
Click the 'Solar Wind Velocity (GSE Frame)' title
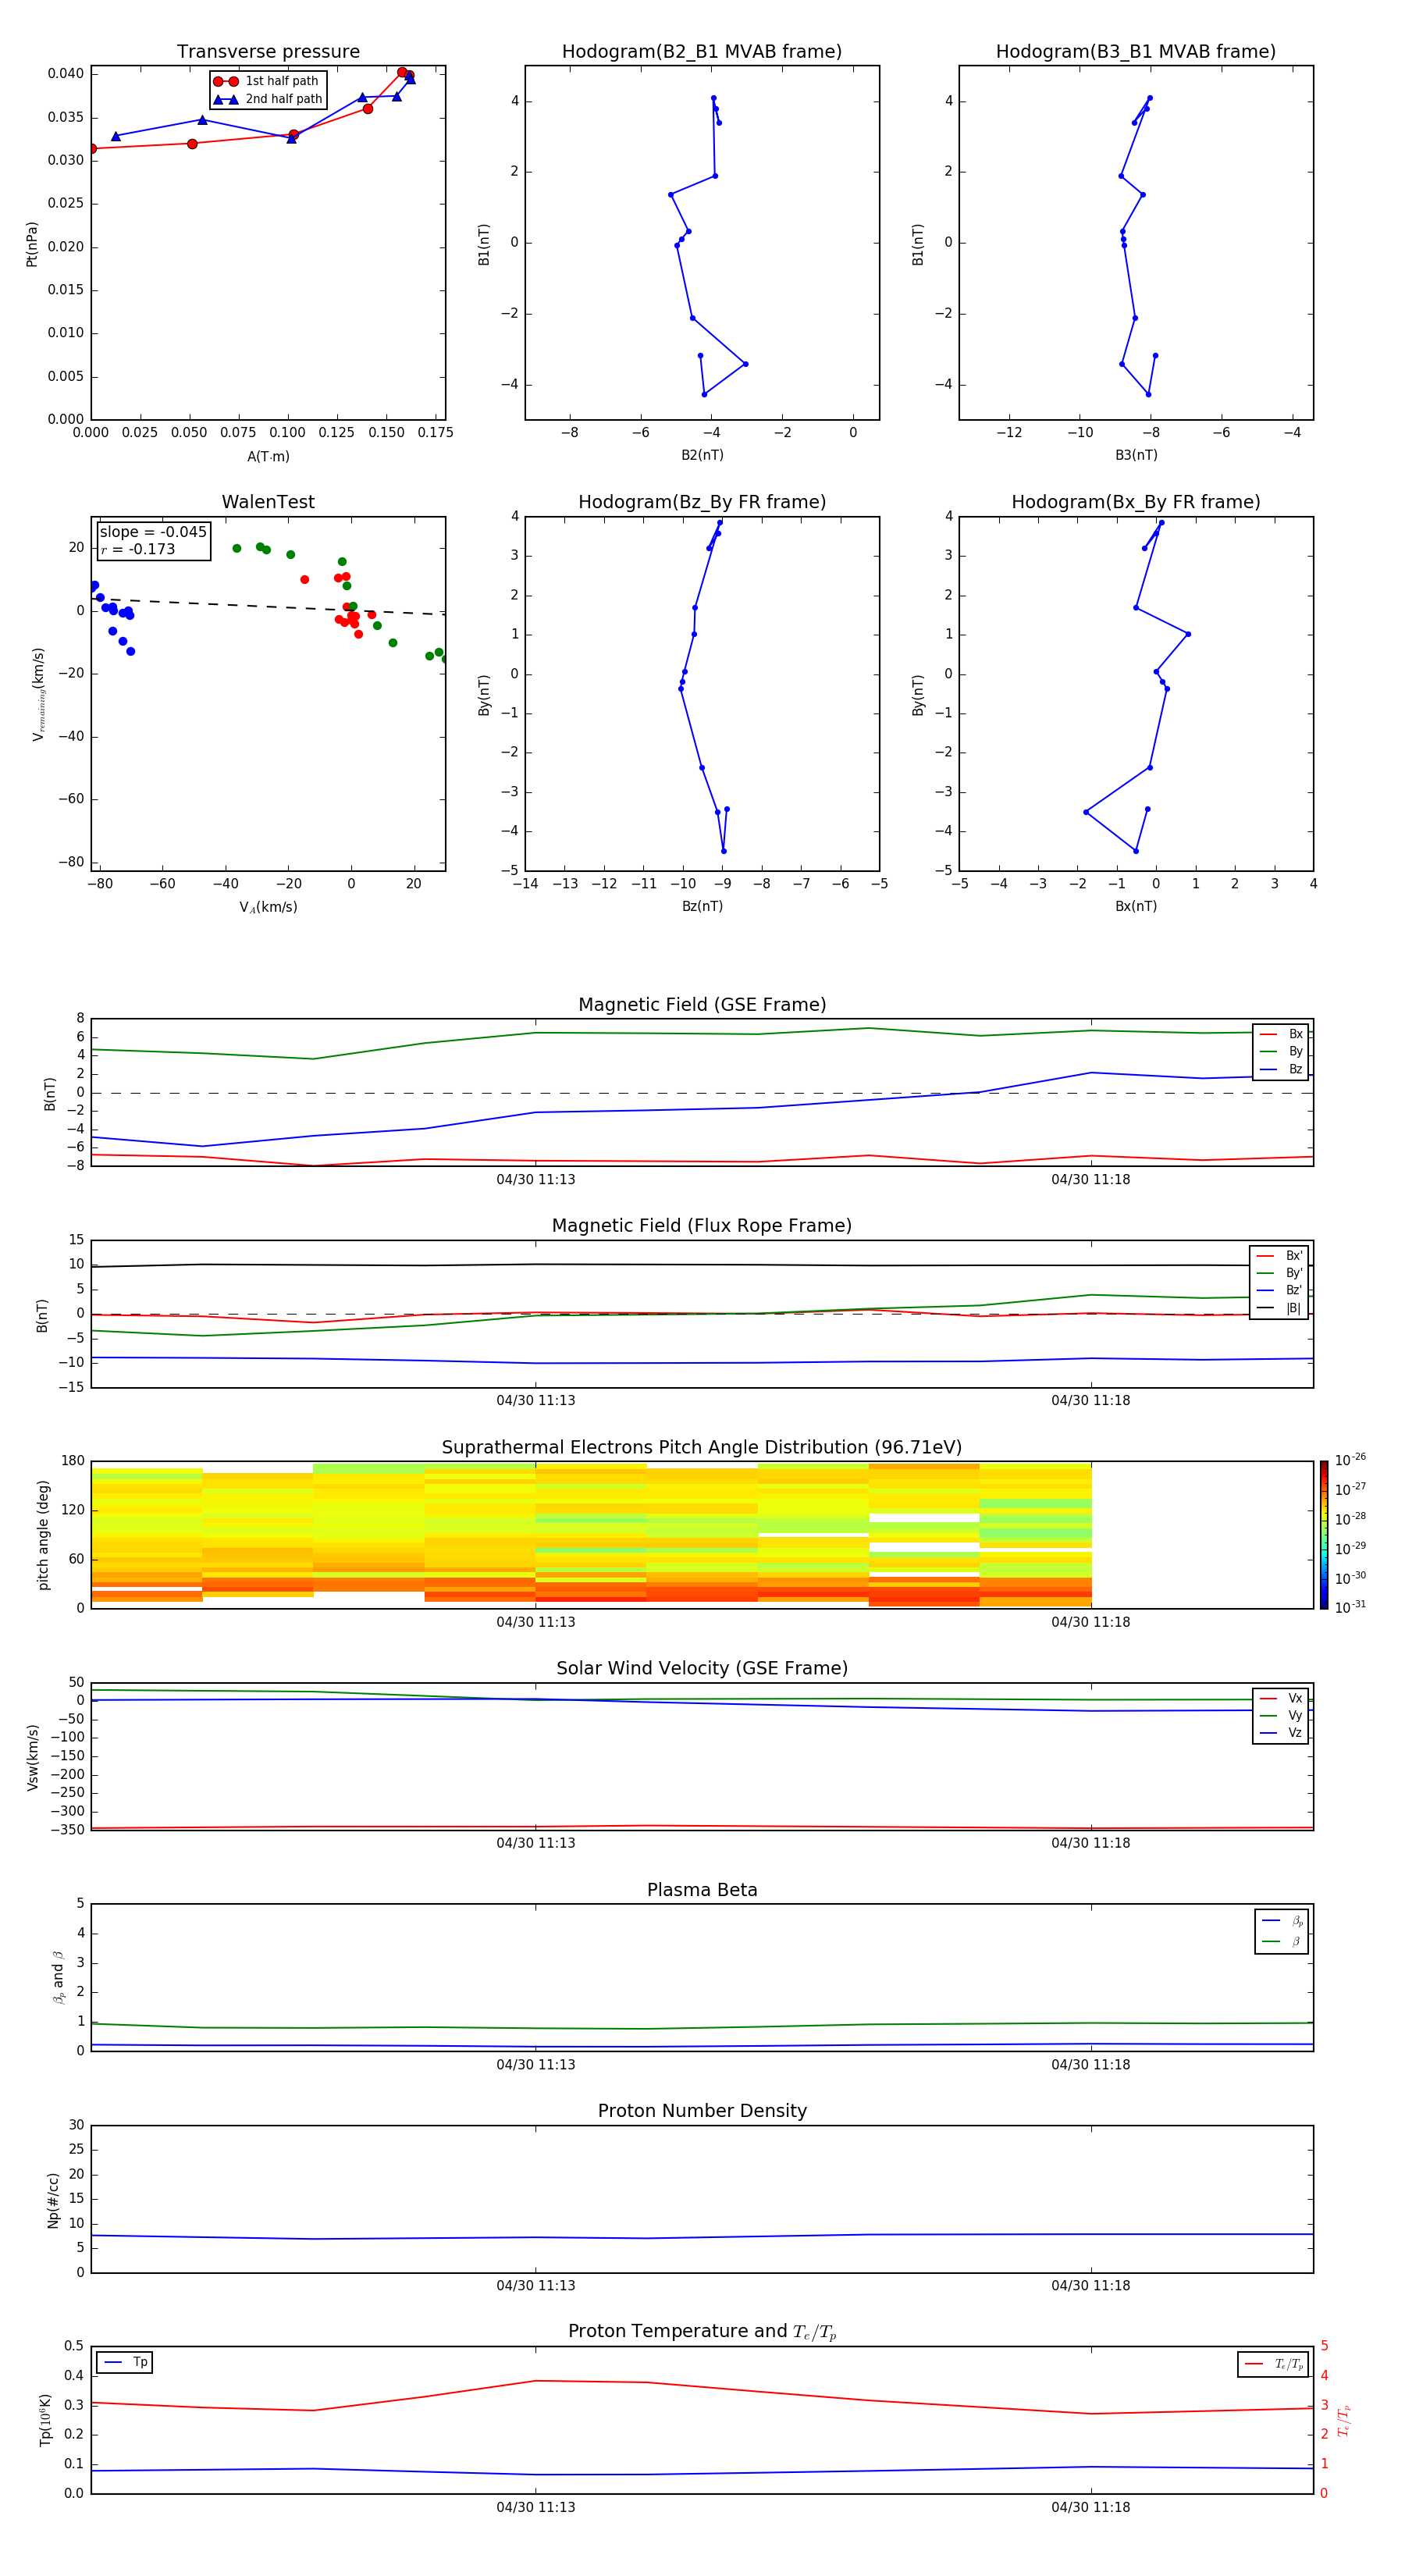(702, 1669)
